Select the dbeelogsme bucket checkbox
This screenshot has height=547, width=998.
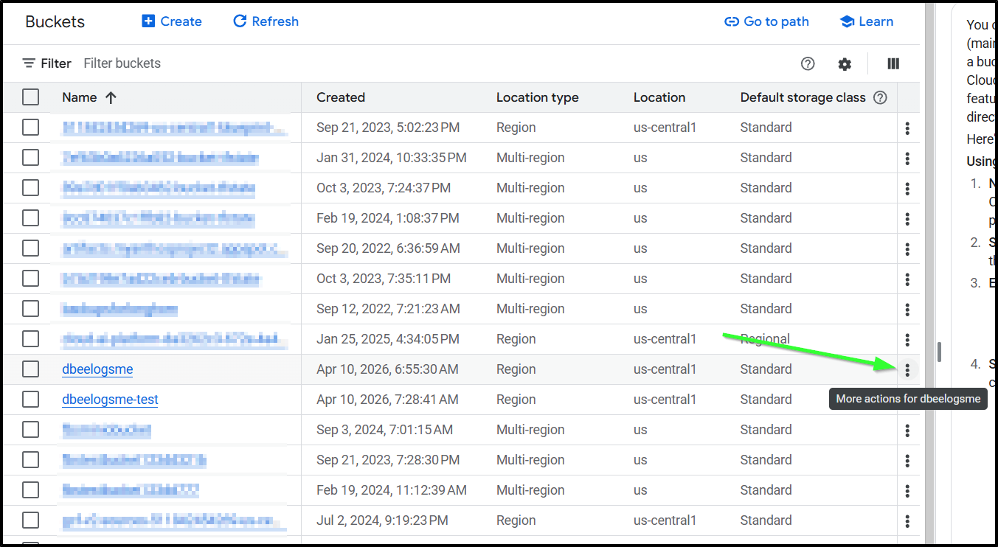pyautogui.click(x=30, y=369)
